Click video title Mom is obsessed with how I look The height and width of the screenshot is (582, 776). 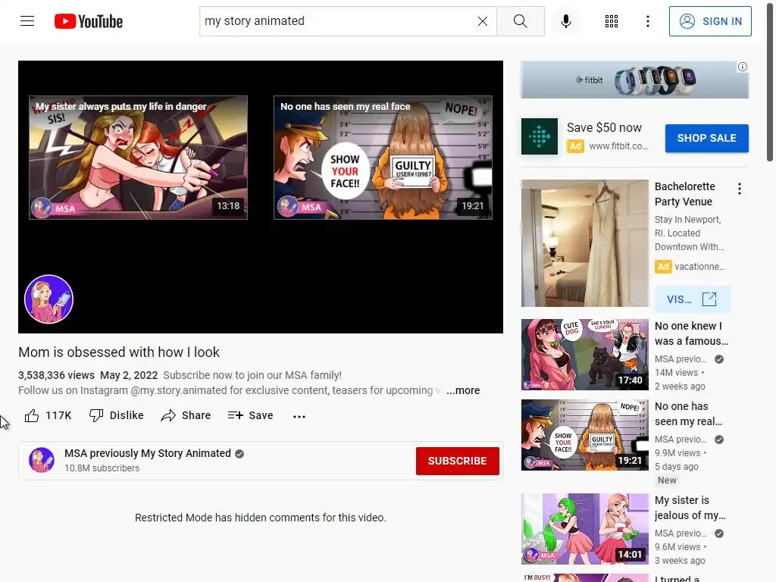[x=119, y=352]
